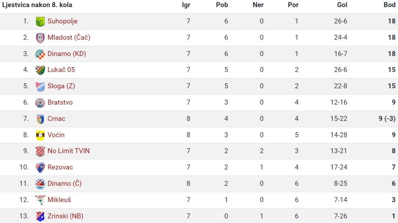This screenshot has width=398, height=223.
Task: Click the Sloga (Z) team badge
Action: [40, 86]
